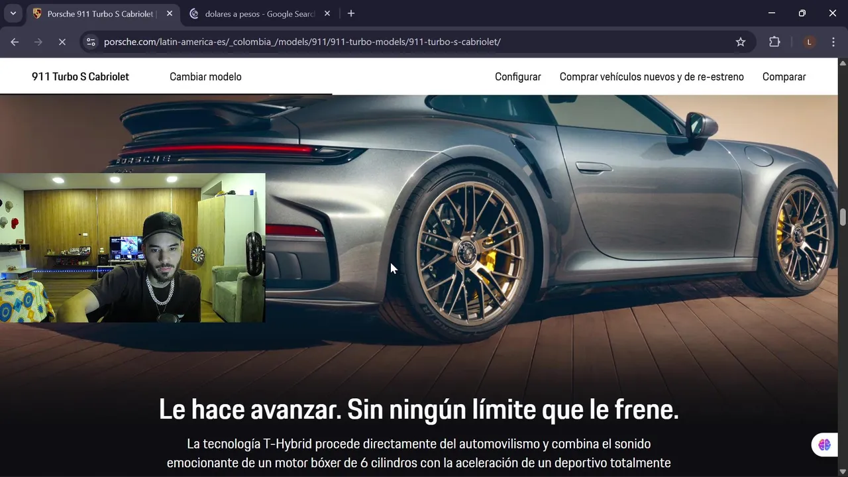The image size is (848, 477).
Task: Click the headline Le hace avanzar
Action: pyautogui.click(x=419, y=409)
